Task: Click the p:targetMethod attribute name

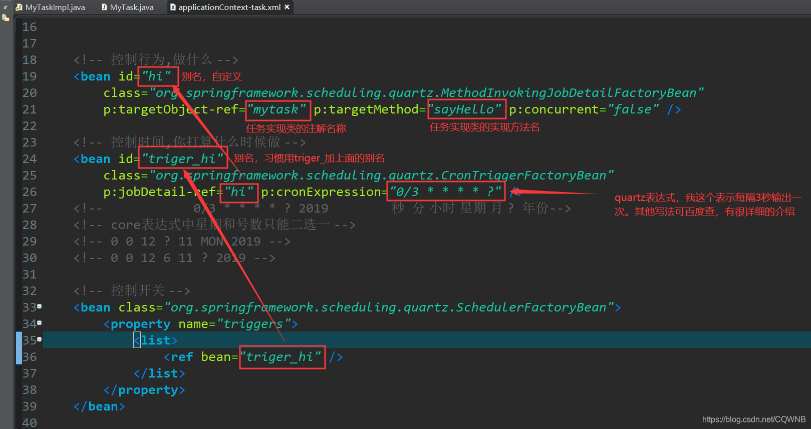Action: click(366, 109)
